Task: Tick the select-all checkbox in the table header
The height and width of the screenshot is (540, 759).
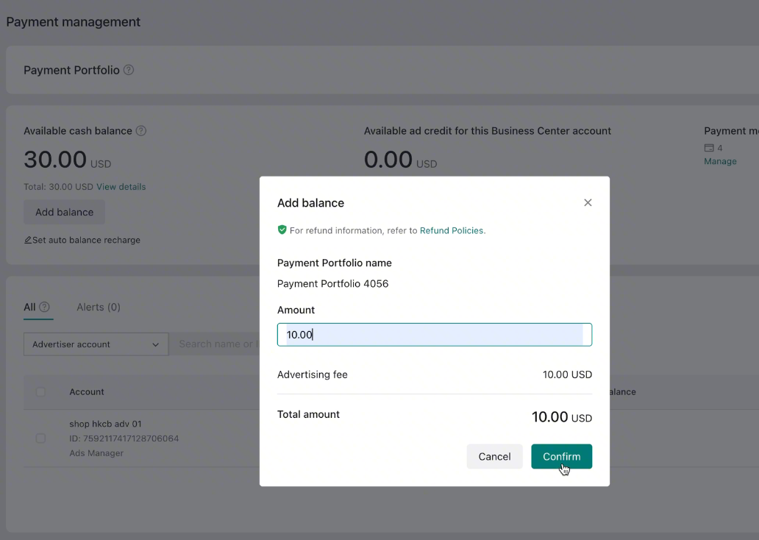Action: [40, 392]
